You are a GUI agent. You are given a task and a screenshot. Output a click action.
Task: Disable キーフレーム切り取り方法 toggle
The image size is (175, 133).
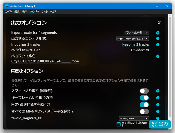(x=144, y=98)
